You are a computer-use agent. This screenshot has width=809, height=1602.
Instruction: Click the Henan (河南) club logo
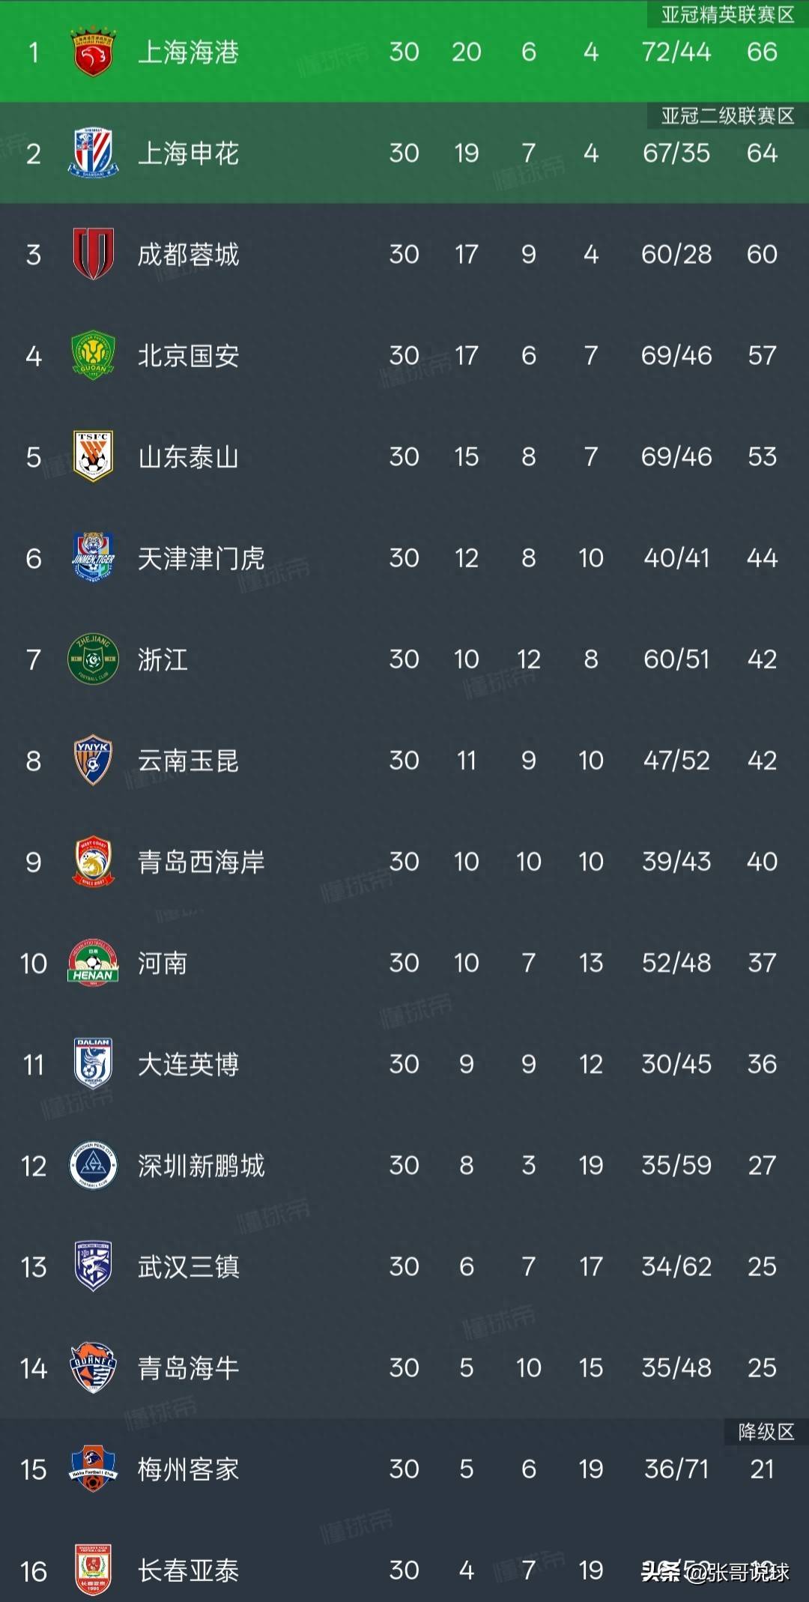click(93, 963)
